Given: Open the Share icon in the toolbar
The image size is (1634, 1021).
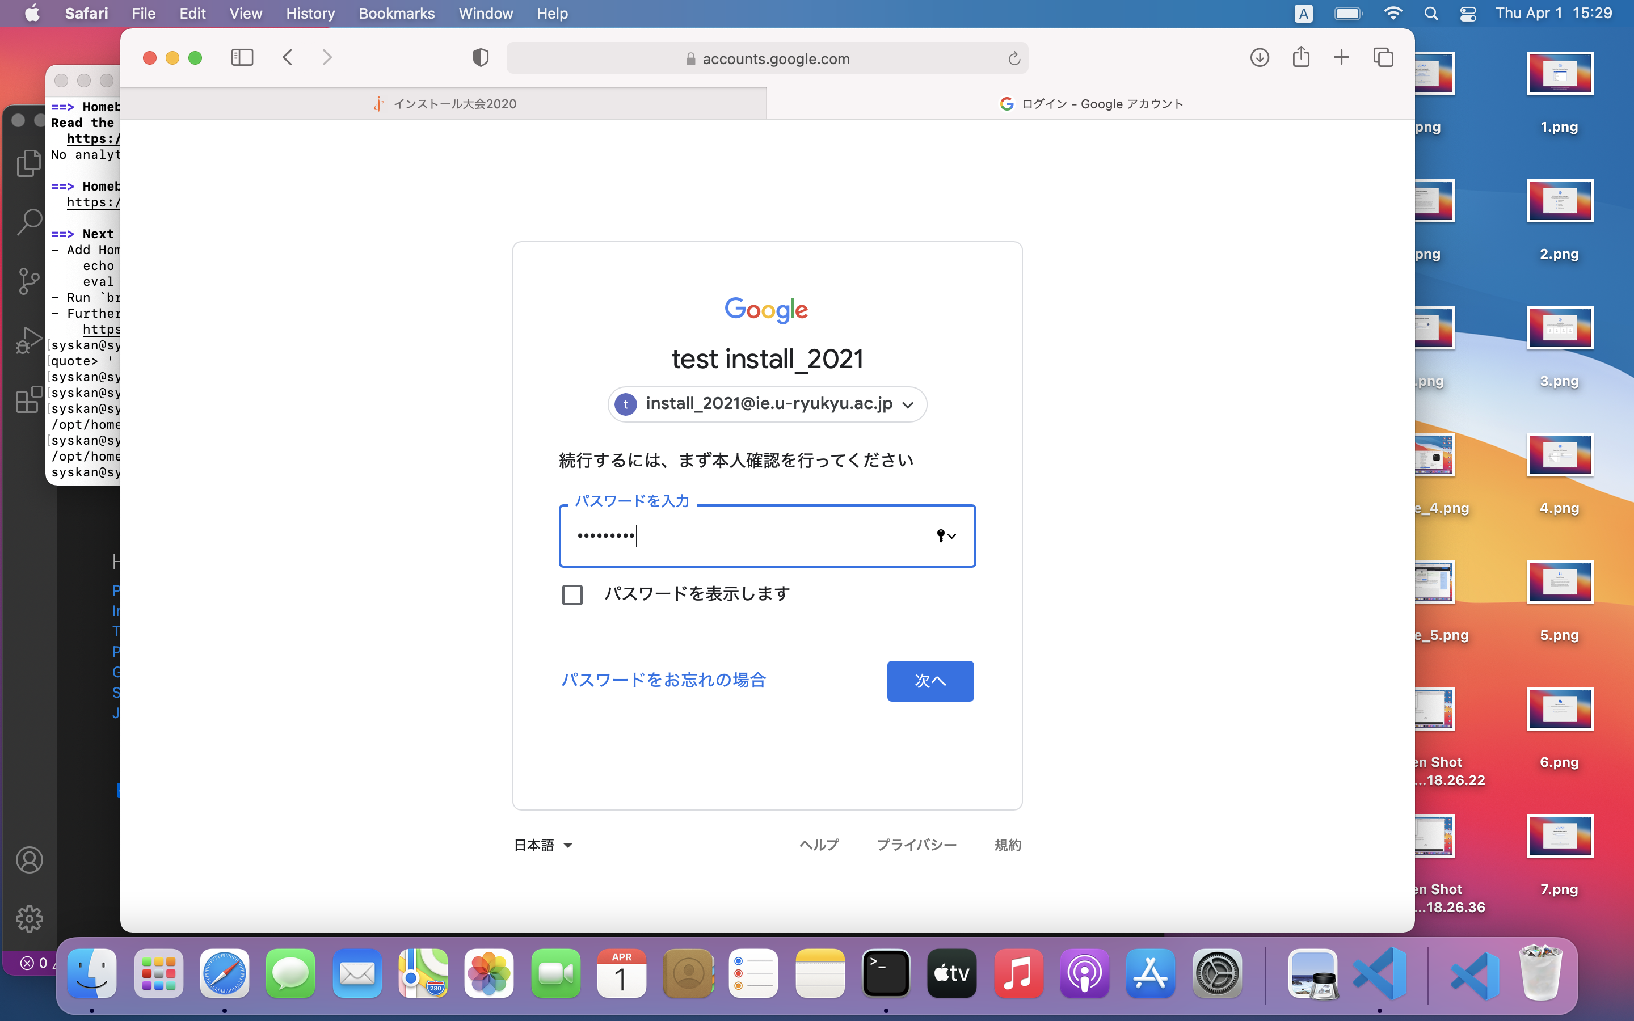Looking at the screenshot, I should click(1300, 57).
